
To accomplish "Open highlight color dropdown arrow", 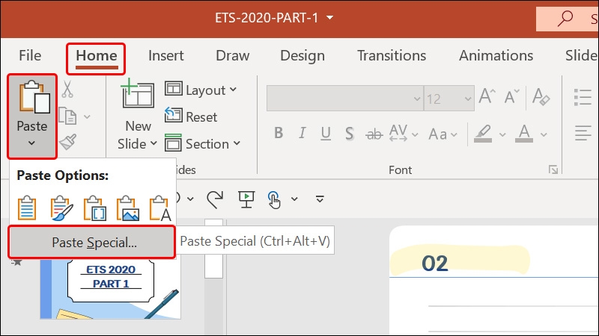I will [502, 134].
